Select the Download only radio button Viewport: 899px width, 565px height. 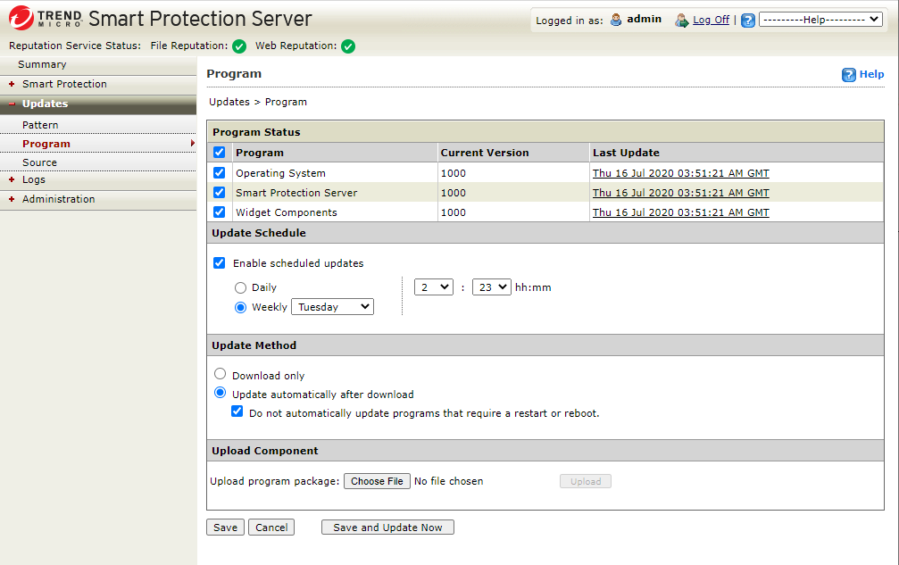pyautogui.click(x=221, y=375)
